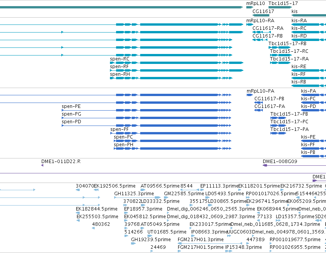Select the GM22585.5prime EST label
The height and width of the screenshot is (253, 326).
pos(184,194)
